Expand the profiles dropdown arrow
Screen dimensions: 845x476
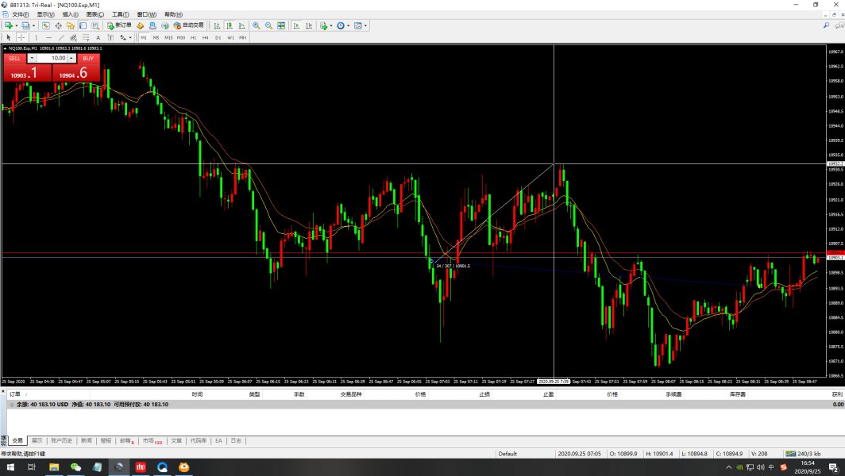coord(33,25)
